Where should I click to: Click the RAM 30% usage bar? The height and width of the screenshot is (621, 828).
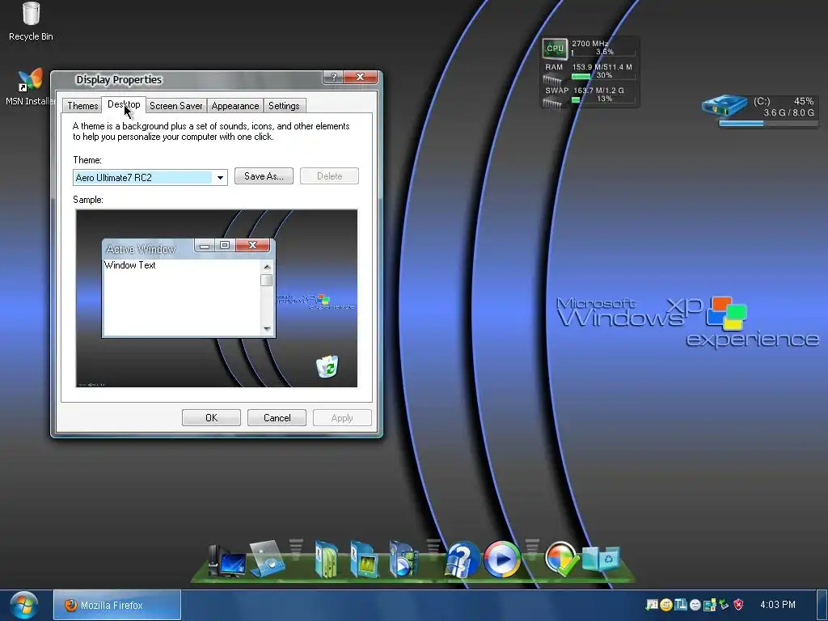point(603,76)
